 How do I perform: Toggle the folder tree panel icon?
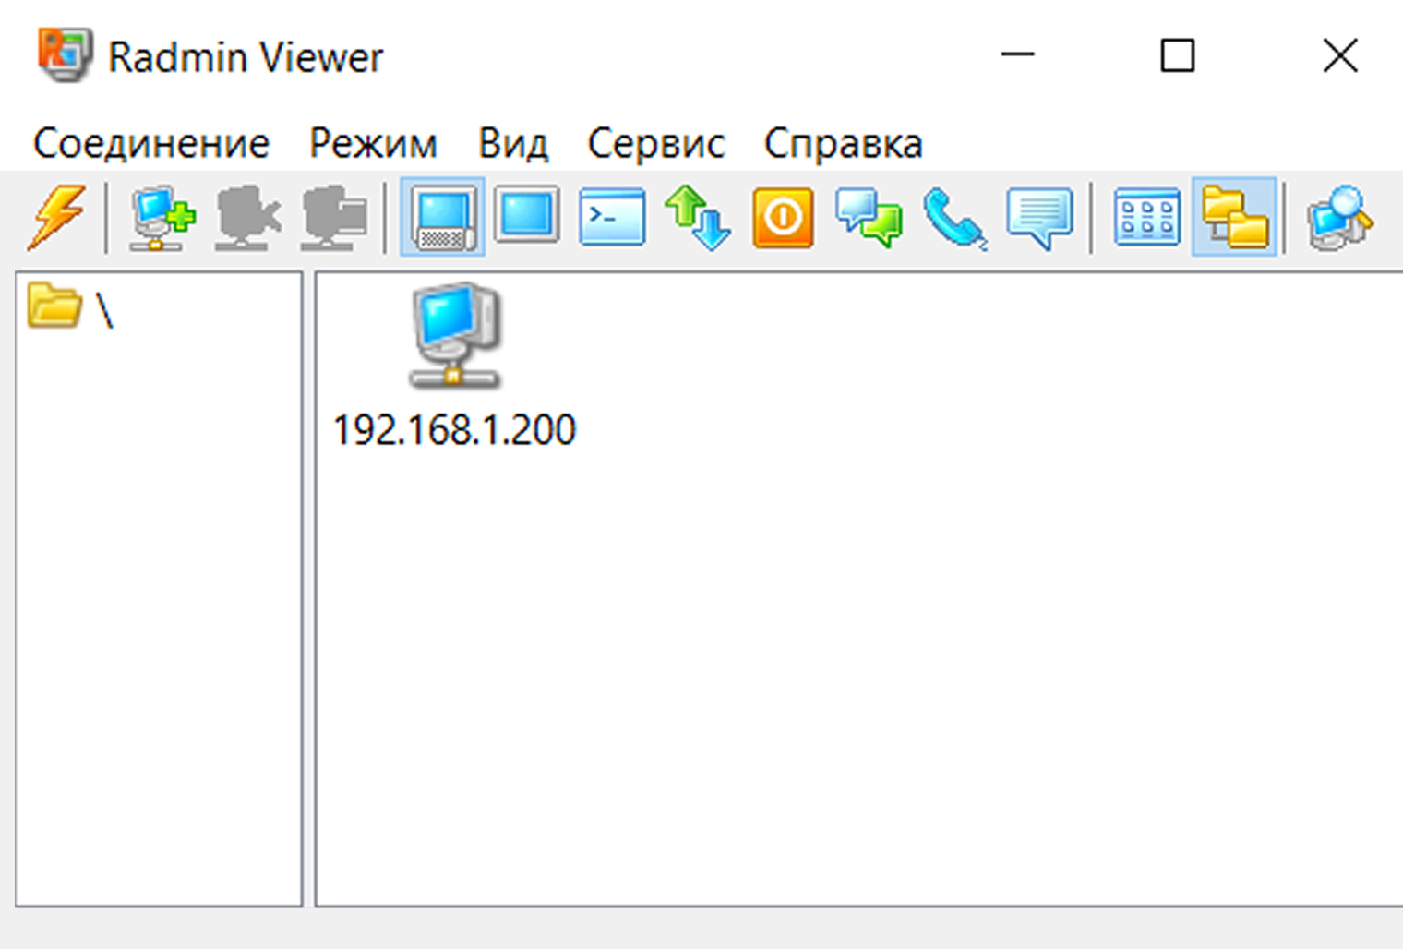1234,218
